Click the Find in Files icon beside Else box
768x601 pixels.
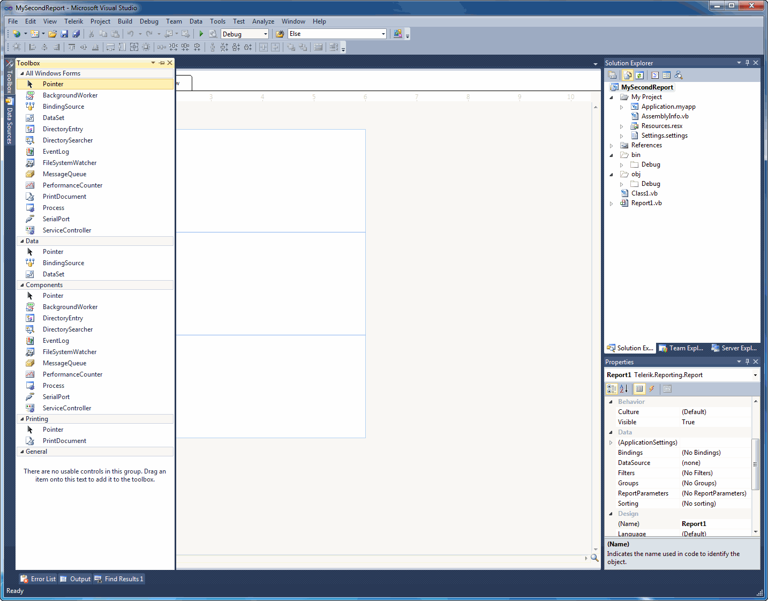tap(280, 34)
